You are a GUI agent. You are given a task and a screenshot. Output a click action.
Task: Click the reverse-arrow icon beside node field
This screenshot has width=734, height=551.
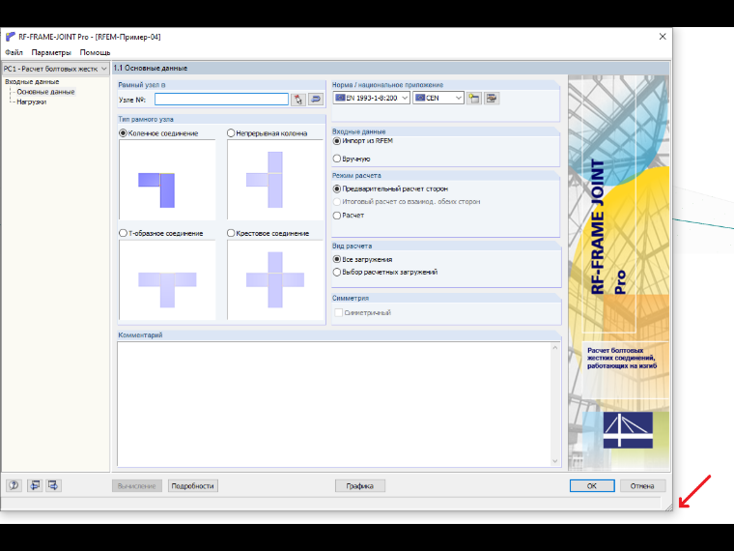click(x=316, y=100)
